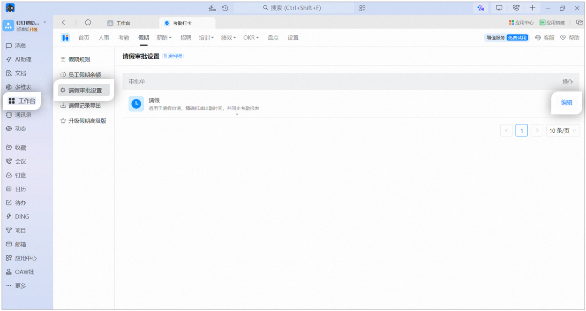Click the phone call icon in the title bar
This screenshot has width=586, height=311.
pyautogui.click(x=516, y=8)
